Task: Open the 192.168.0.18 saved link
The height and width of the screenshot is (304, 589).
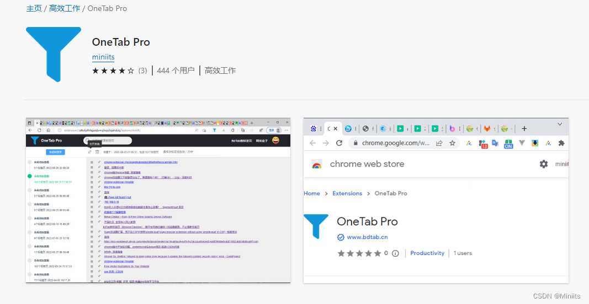Action: [111, 202]
